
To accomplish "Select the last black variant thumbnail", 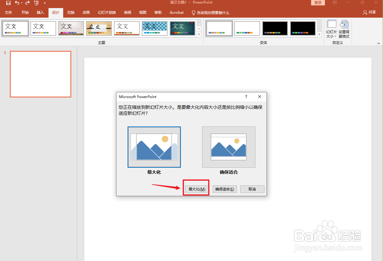I will (x=303, y=28).
